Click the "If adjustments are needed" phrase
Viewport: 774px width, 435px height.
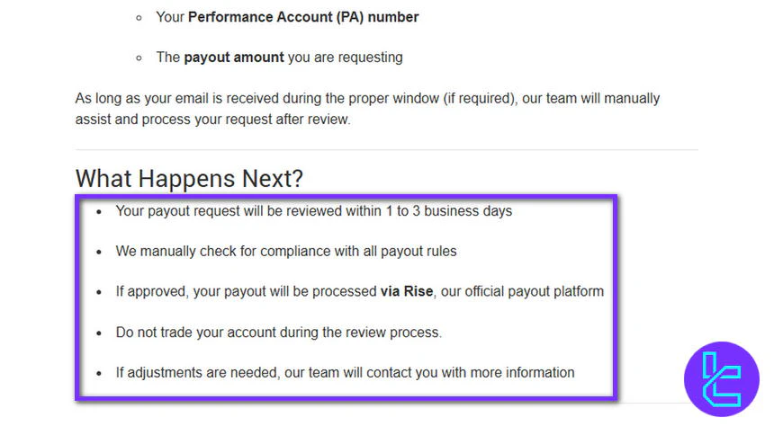[x=196, y=372]
